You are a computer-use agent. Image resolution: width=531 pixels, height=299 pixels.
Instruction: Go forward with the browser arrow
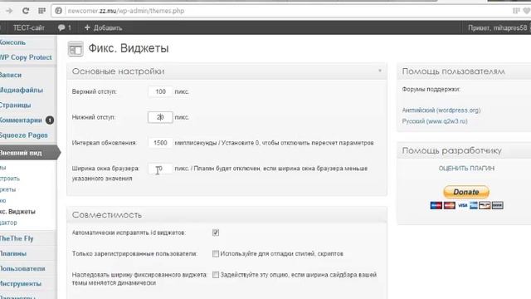point(9,11)
